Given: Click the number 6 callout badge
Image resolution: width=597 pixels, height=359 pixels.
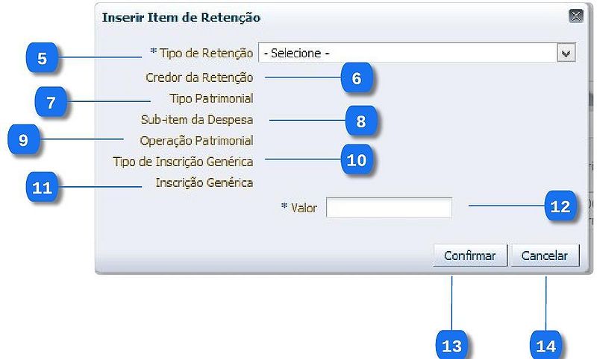Looking at the screenshot, I should (x=357, y=78).
